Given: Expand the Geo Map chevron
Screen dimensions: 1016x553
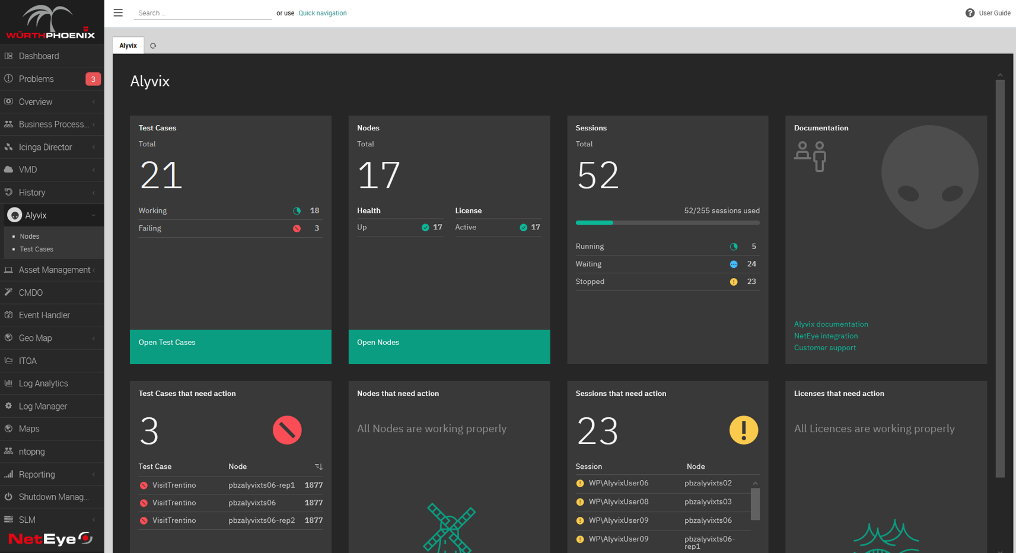Looking at the screenshot, I should (94, 338).
